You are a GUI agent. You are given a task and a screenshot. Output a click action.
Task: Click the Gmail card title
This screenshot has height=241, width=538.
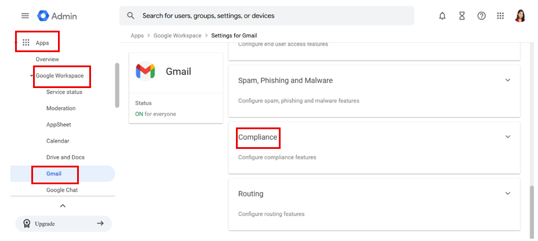[x=179, y=71]
